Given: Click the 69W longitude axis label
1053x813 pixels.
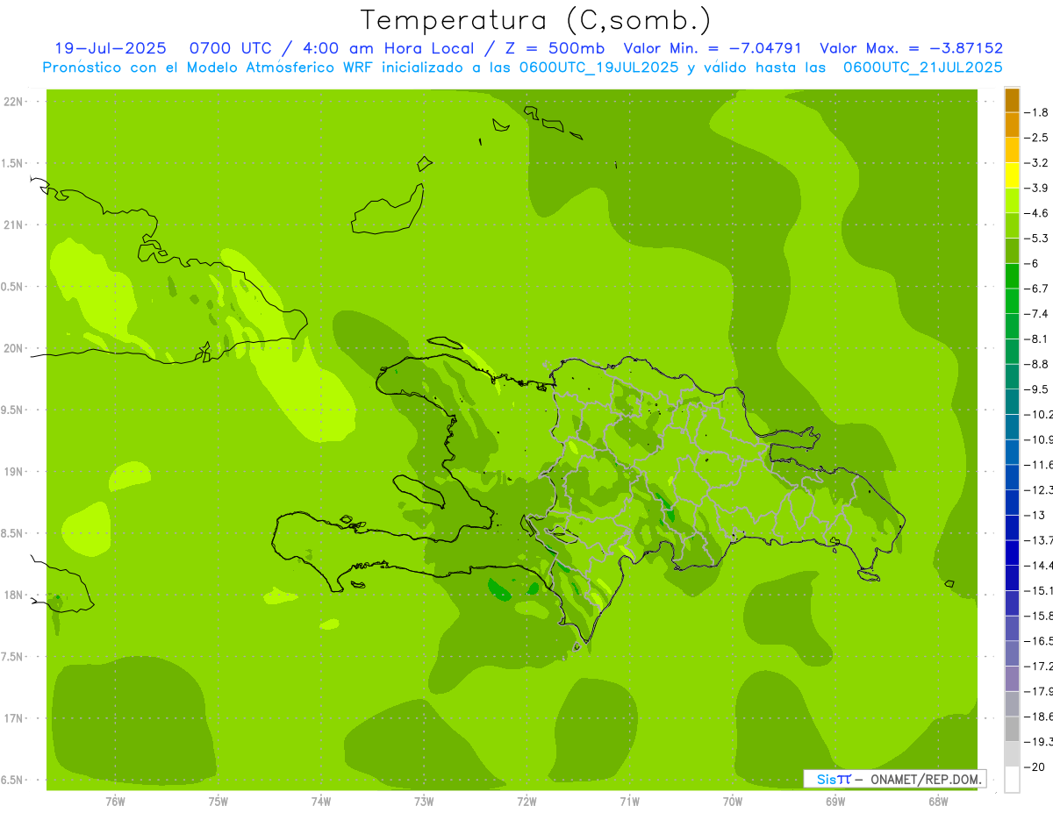Looking at the screenshot, I should tap(835, 802).
